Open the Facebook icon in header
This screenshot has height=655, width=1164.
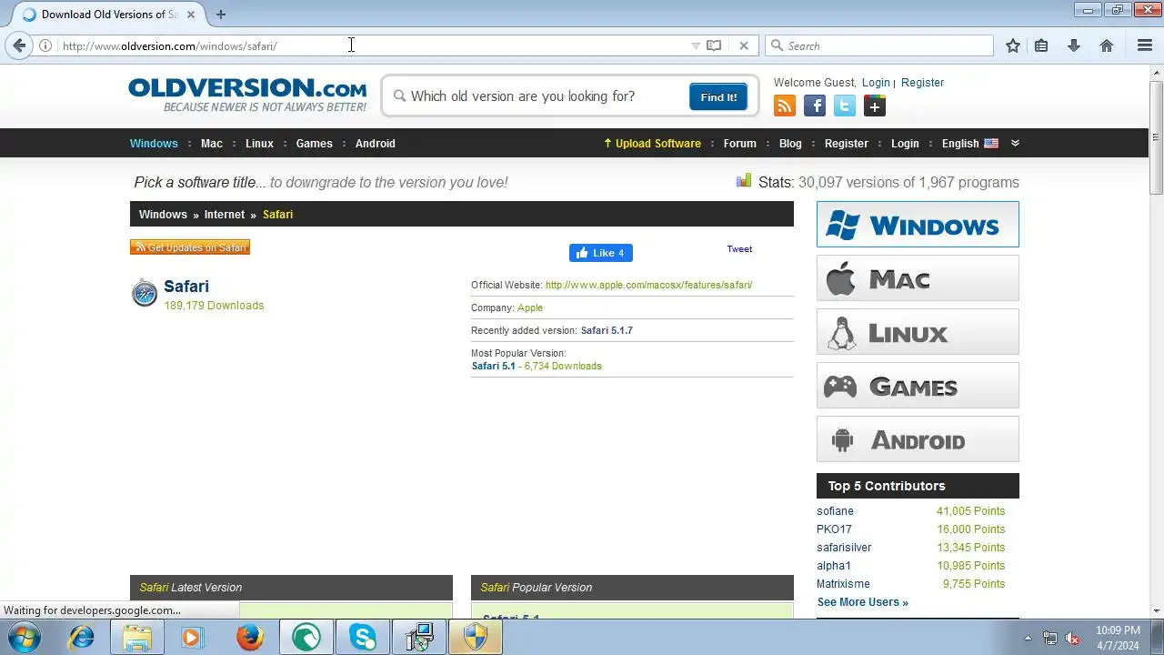pos(815,106)
